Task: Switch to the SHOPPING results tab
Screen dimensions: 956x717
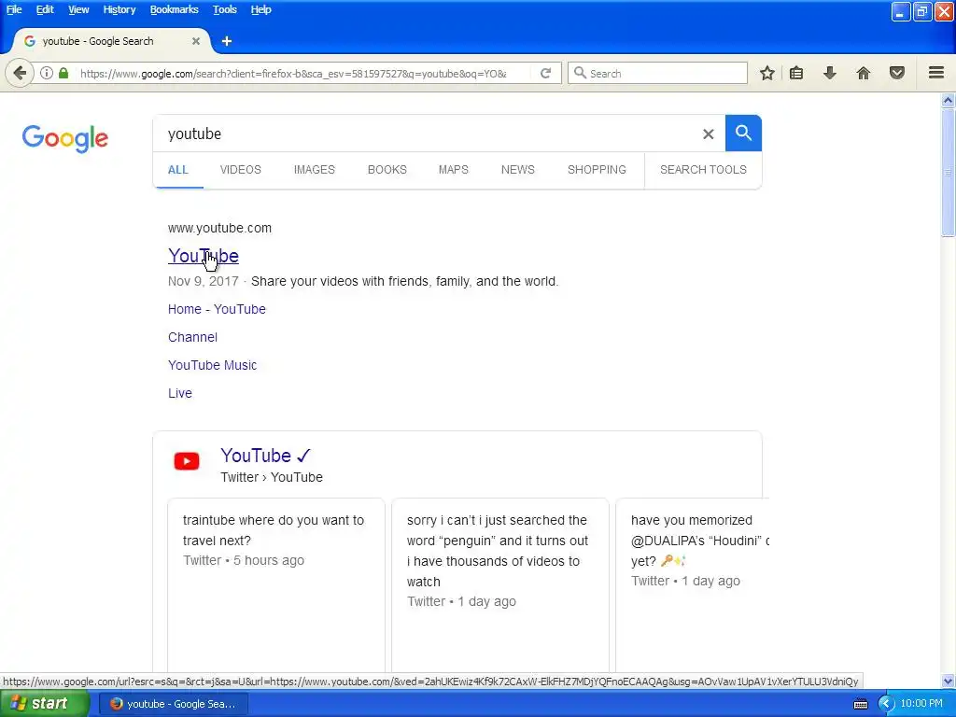Action: pos(597,170)
